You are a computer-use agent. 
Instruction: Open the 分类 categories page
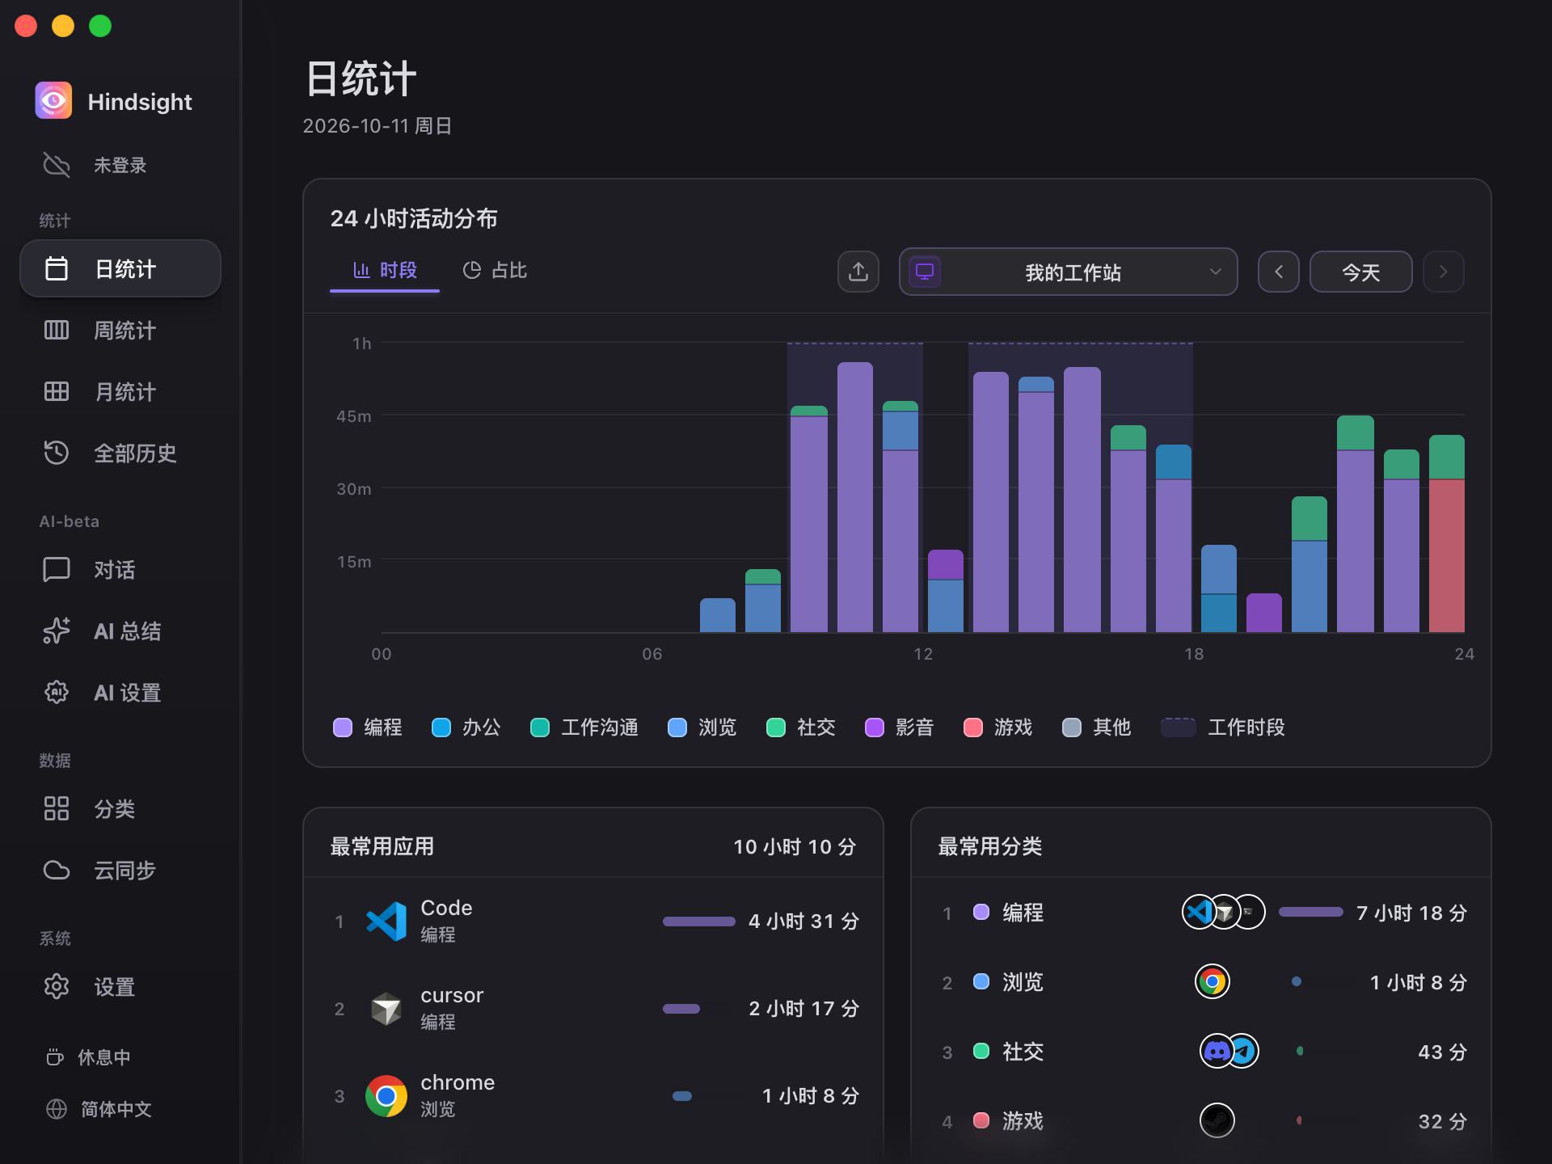pos(120,808)
